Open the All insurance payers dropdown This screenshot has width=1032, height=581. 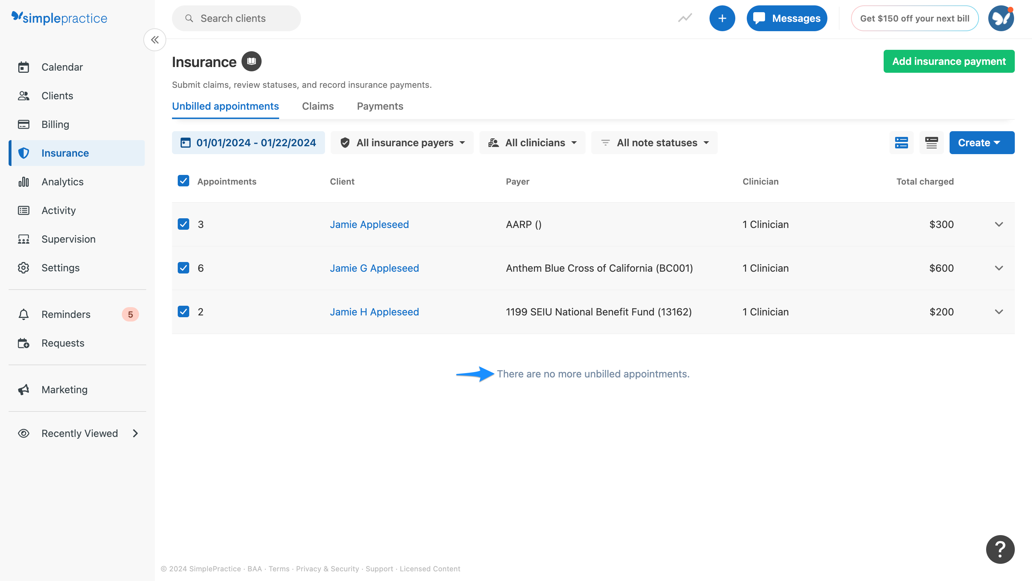pos(402,143)
